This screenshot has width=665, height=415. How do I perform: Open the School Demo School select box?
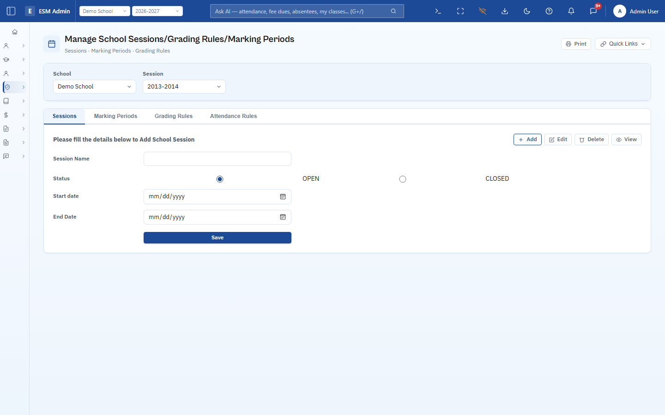(95, 87)
